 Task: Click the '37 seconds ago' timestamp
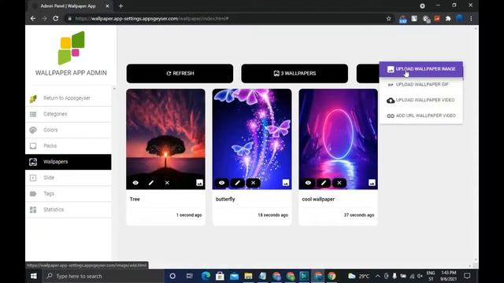pos(359,215)
